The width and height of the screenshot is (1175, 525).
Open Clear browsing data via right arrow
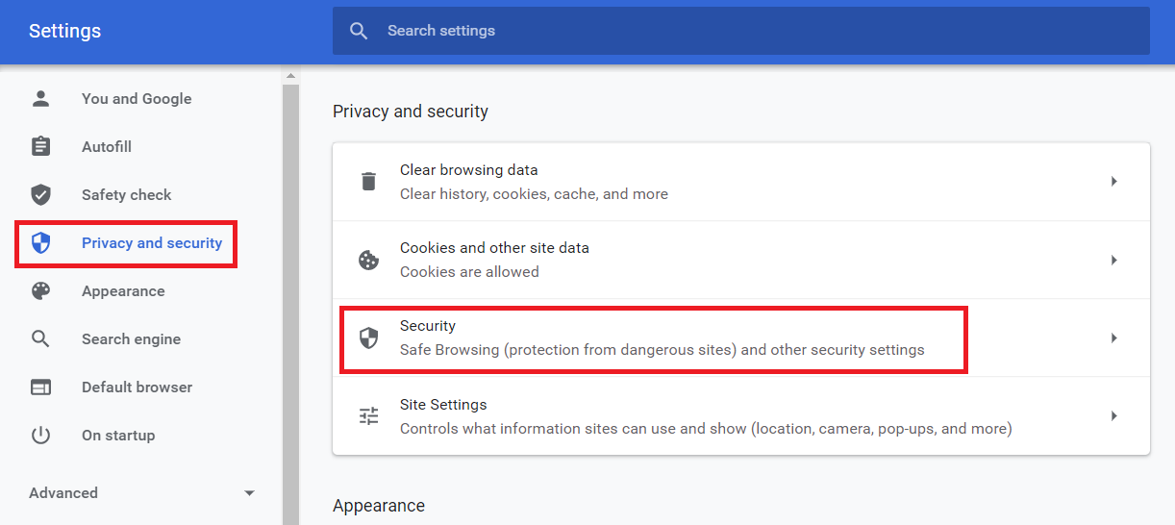coord(1113,182)
